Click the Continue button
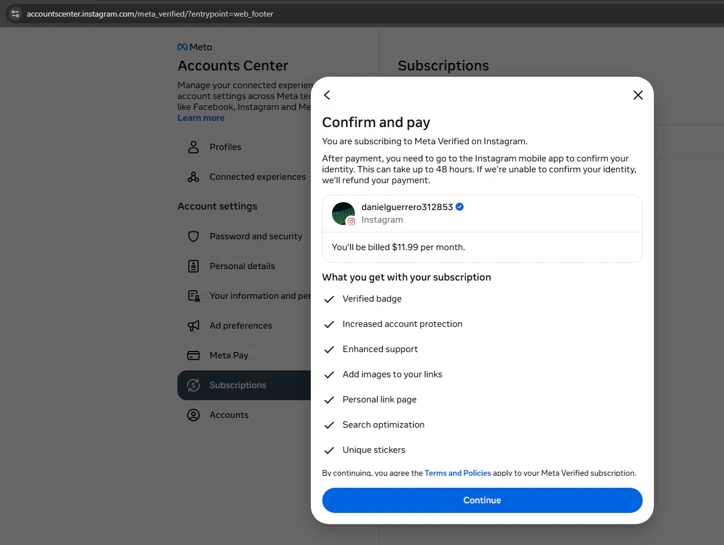This screenshot has height=545, width=724. click(x=482, y=500)
